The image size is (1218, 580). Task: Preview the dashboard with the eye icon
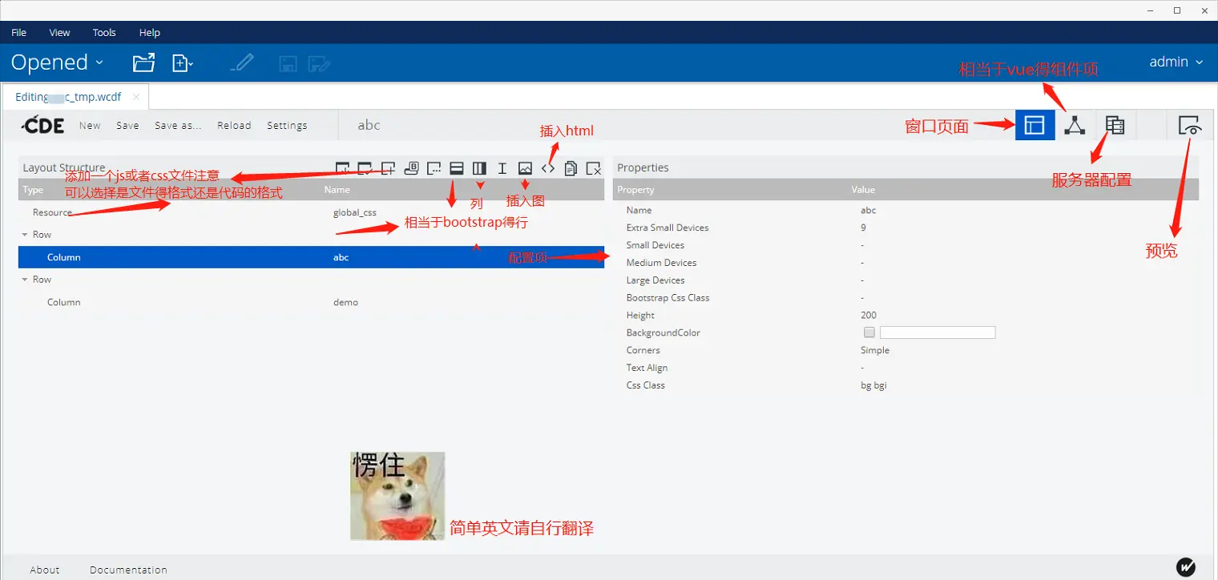click(x=1189, y=125)
